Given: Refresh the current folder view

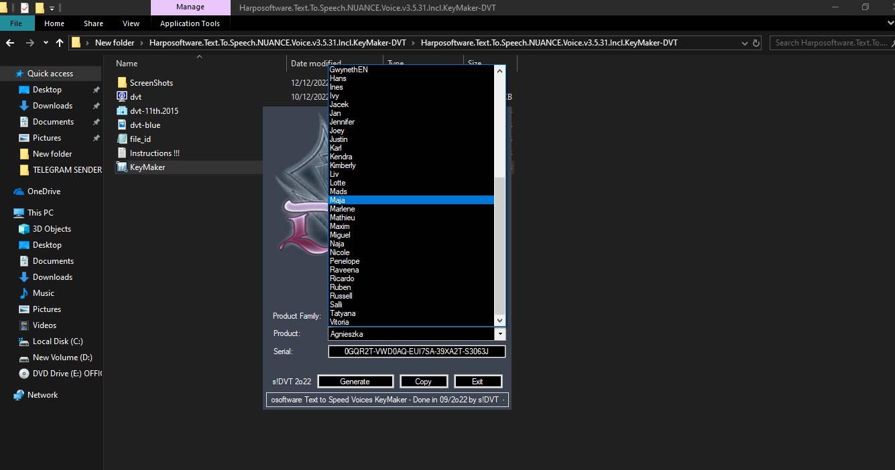Looking at the screenshot, I should pos(757,43).
